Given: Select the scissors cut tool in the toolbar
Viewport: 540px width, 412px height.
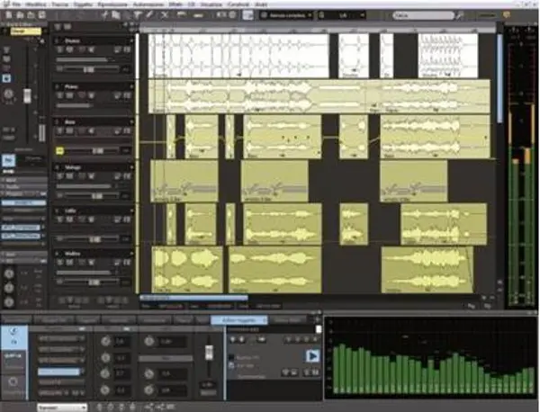Looking at the screenshot, I should (104, 15).
